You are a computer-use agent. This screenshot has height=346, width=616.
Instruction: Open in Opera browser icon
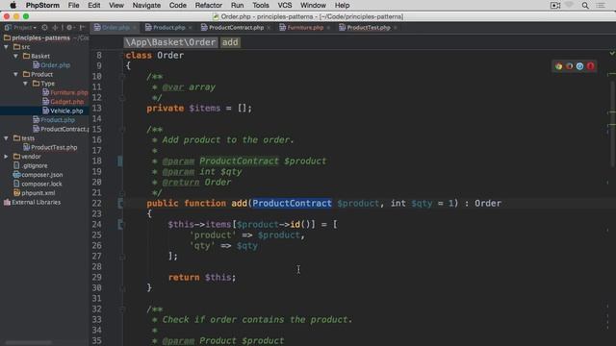590,66
